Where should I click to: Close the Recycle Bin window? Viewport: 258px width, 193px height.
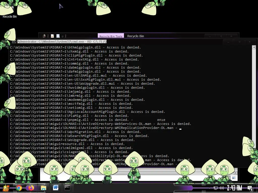pos(231,36)
